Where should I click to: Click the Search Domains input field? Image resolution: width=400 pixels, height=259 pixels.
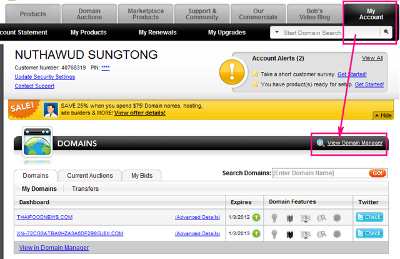pyautogui.click(x=321, y=173)
